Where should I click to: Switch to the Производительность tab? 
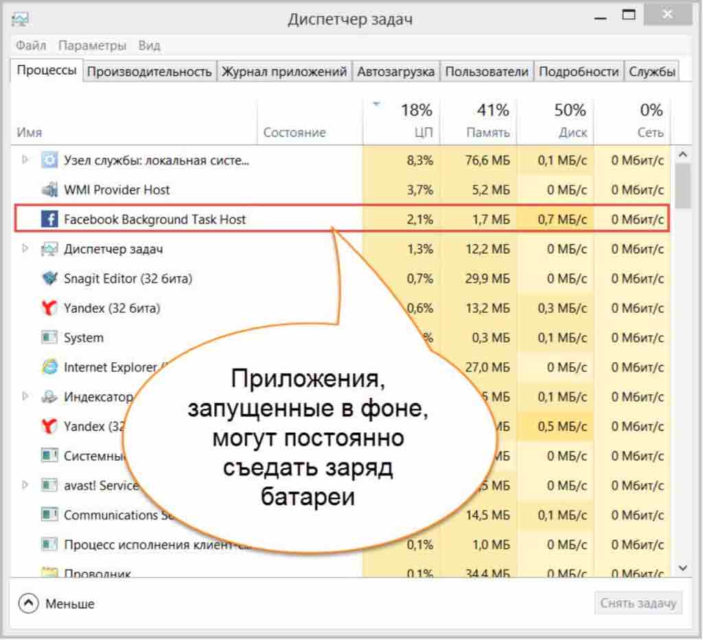[x=149, y=71]
